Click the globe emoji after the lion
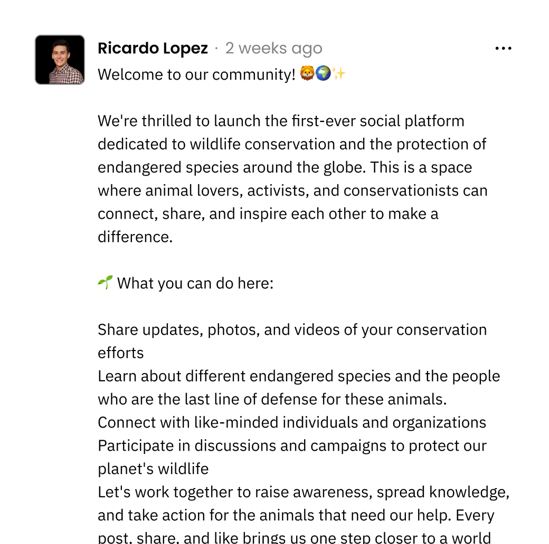Image resolution: width=549 pixels, height=544 pixels. [x=323, y=74]
